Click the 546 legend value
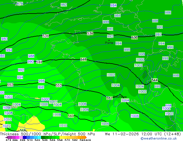The width and height of the screenshot is (183, 141). tap(53, 140)
